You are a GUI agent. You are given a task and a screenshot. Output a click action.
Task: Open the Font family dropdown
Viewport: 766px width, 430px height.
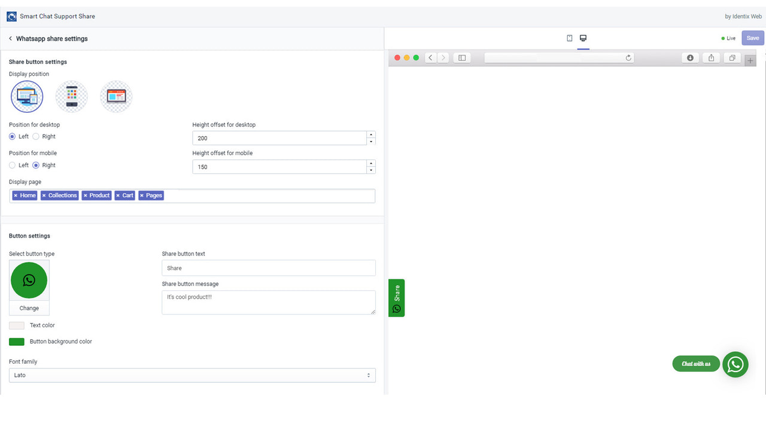tap(191, 375)
